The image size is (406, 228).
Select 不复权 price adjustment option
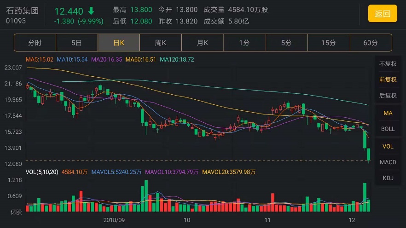pos(388,64)
